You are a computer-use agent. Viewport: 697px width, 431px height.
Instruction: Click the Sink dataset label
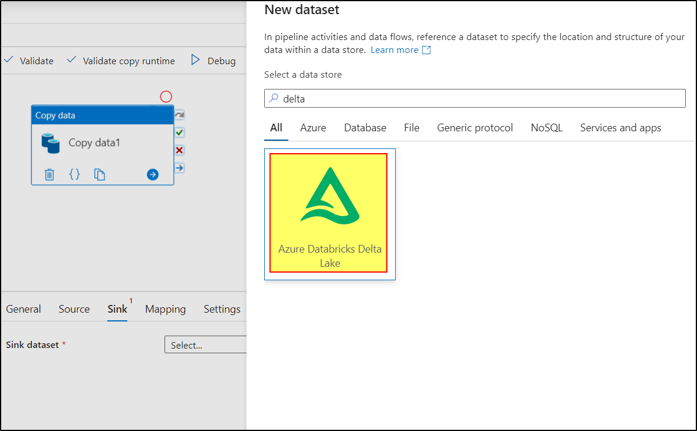coord(32,345)
